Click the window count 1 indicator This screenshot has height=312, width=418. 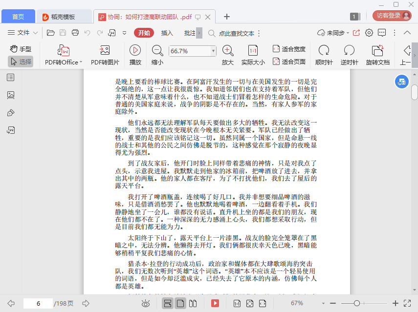coord(355,17)
